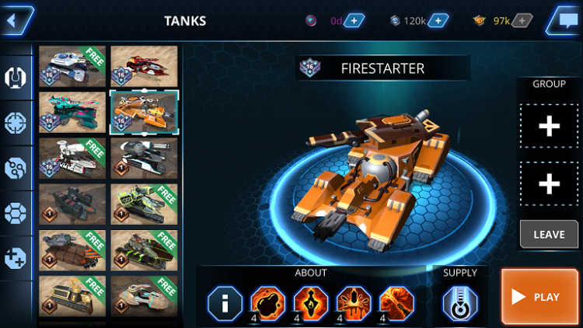Select the fire burst ability icon
Screen dimensions: 583x328
(x=353, y=304)
